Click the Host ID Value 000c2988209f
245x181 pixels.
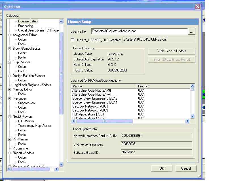tap(117, 70)
